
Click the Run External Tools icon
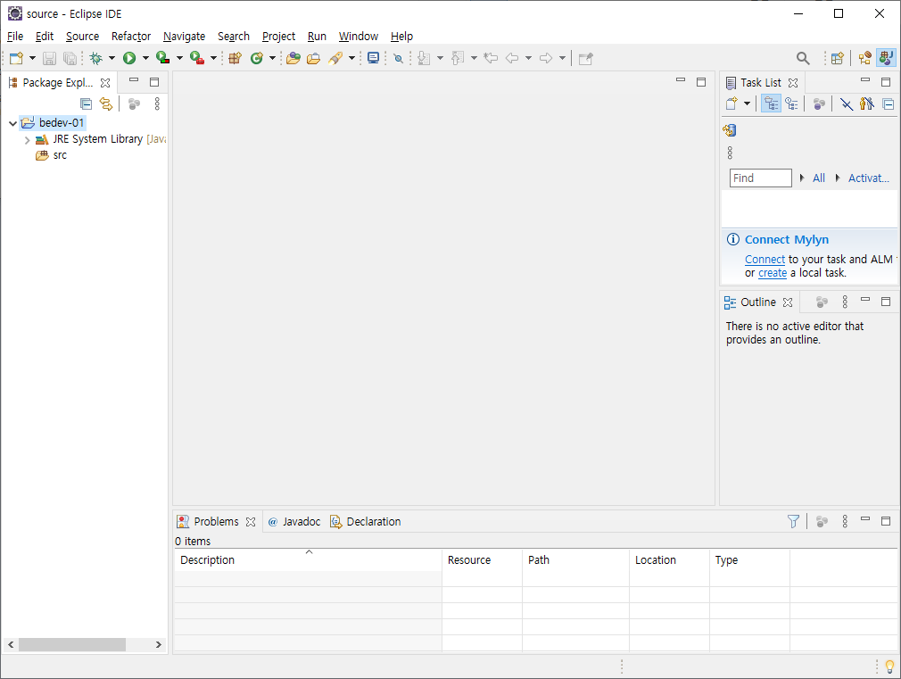point(197,58)
